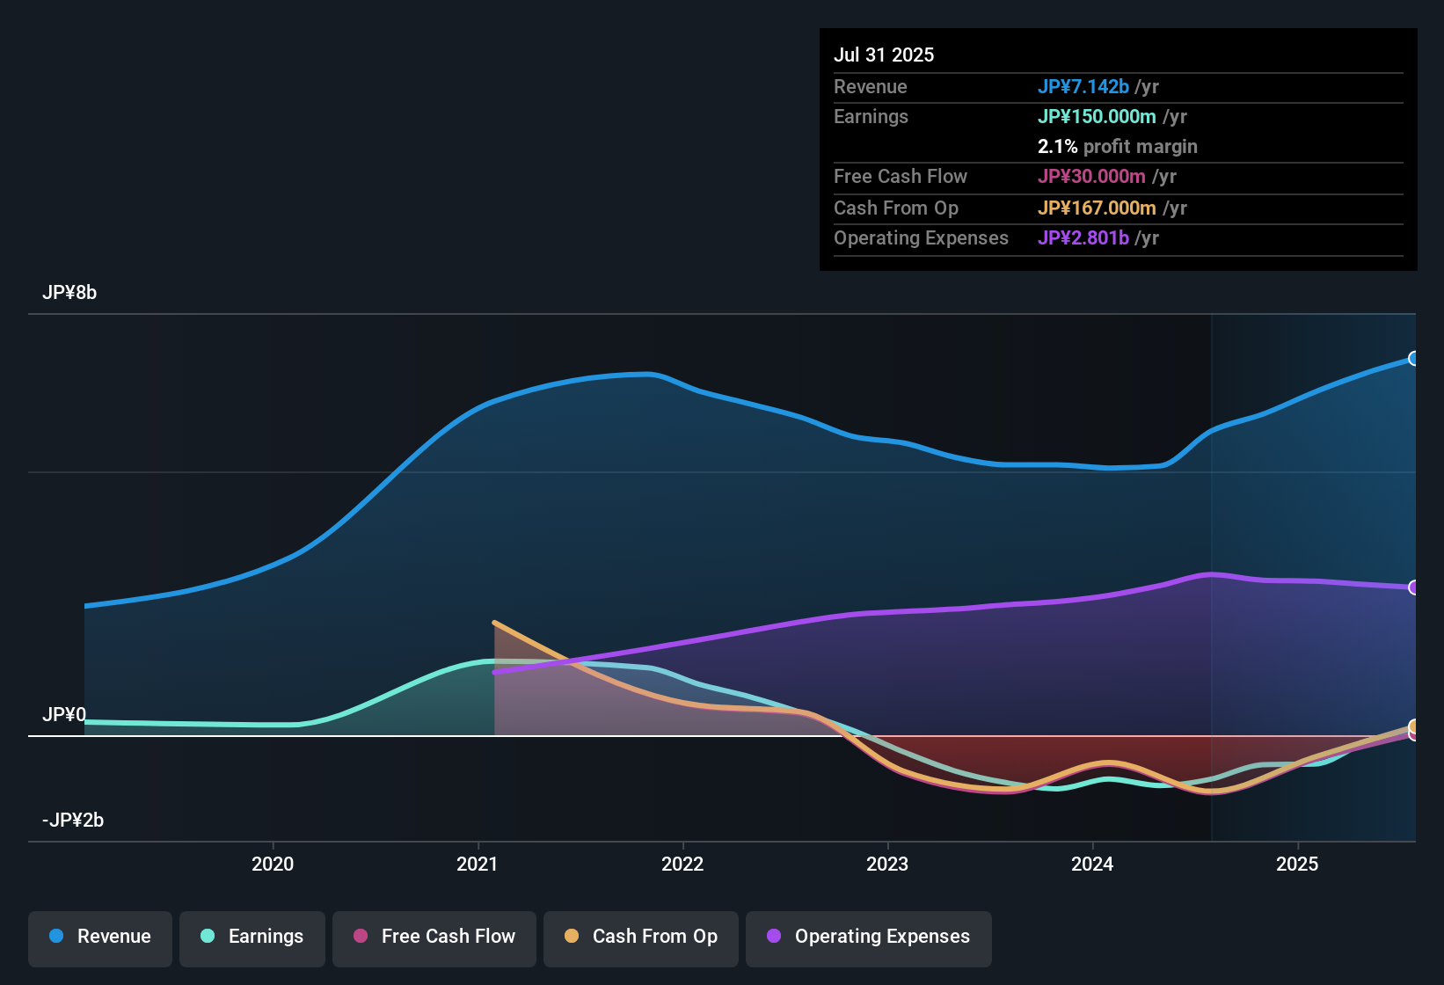
Task: Click the pink Free Cash Flow legend dot
Action: tap(360, 937)
